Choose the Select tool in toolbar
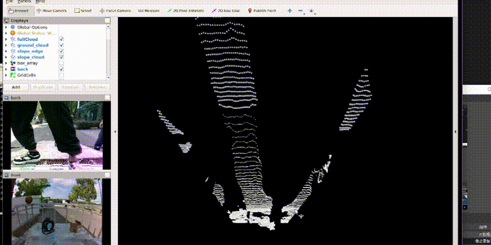The width and height of the screenshot is (491, 245). click(x=83, y=11)
